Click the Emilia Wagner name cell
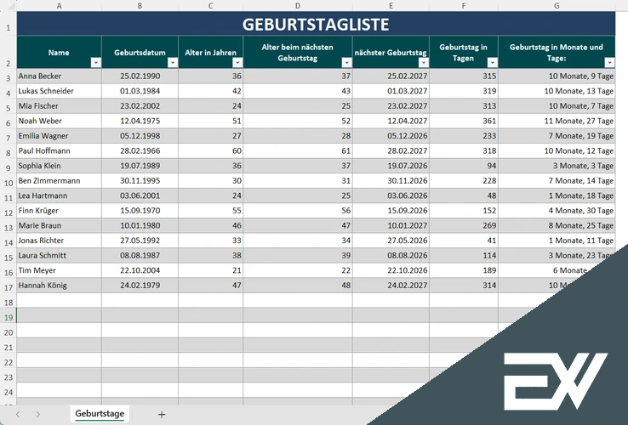 point(60,136)
